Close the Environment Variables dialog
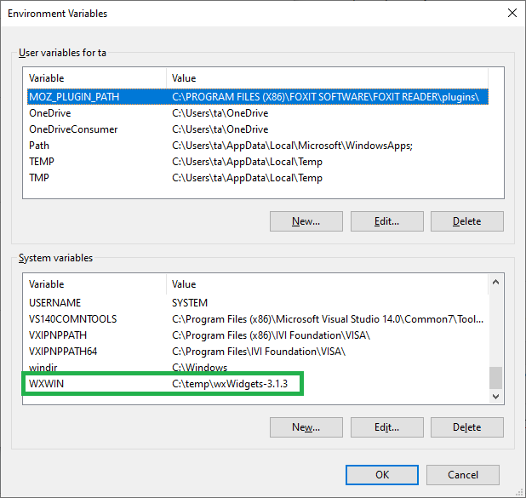This screenshot has width=526, height=498. click(511, 14)
